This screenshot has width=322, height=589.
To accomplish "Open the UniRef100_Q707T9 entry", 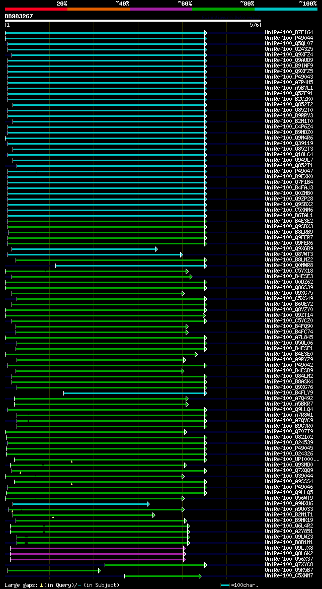I will (289, 431).
